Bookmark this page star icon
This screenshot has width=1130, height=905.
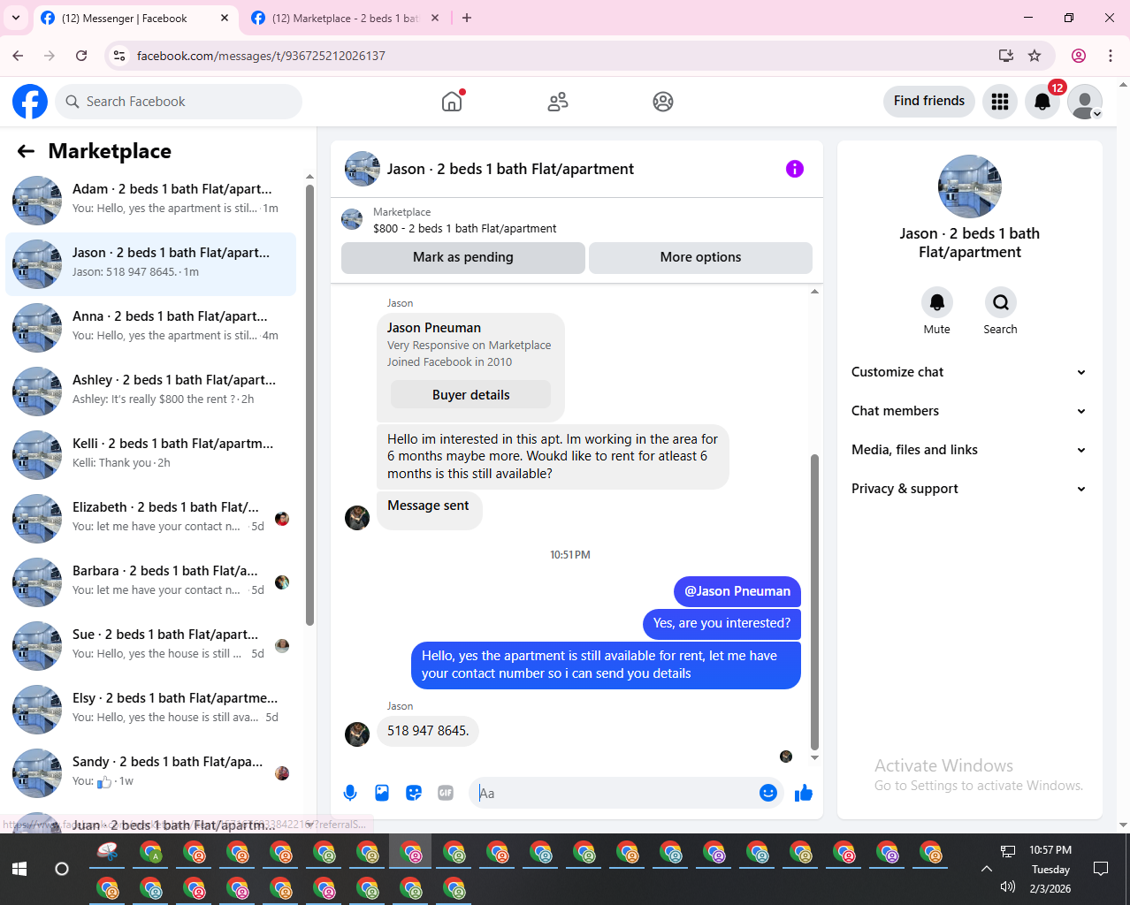coord(1035,56)
